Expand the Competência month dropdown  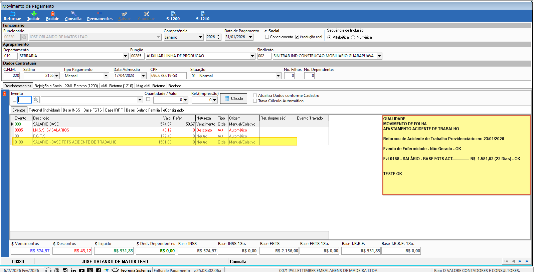[x=200, y=37]
